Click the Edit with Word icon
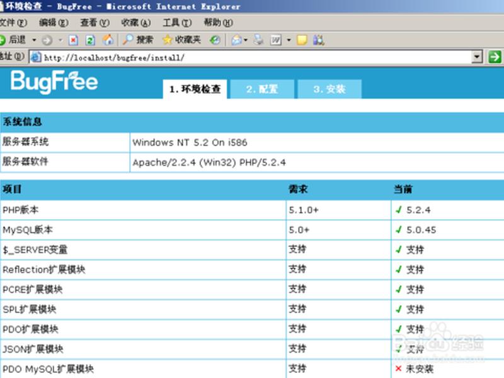504x378 pixels. 276,40
